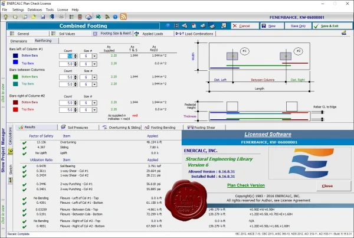The image size is (354, 238).
Task: Click the floppy disk save toolbar icon
Action: pos(42,17)
